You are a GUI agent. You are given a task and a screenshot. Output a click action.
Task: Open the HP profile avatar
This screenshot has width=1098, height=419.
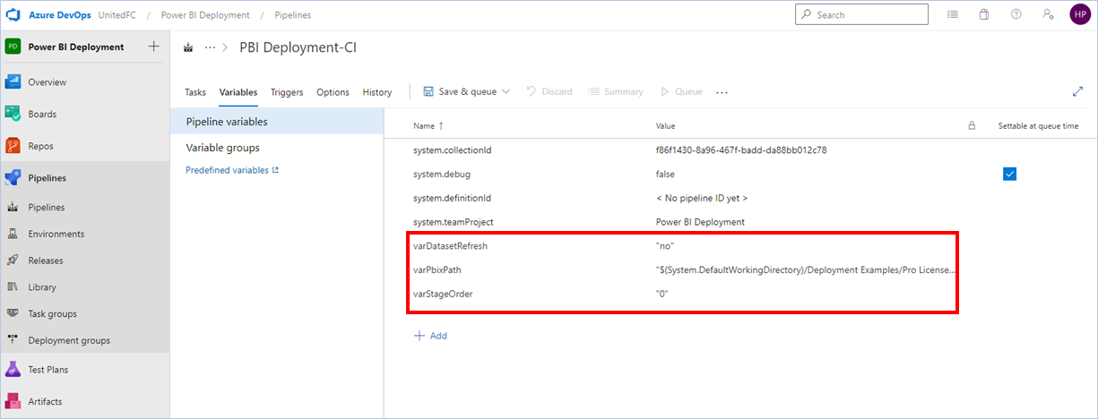pos(1079,14)
